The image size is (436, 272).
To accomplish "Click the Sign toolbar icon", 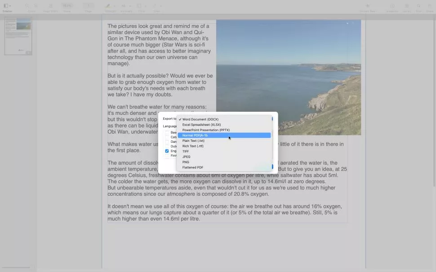I will click(156, 6).
